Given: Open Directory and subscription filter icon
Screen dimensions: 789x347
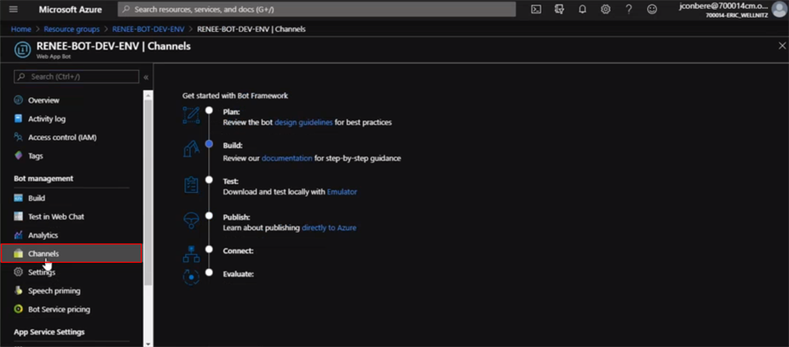Looking at the screenshot, I should tap(559, 10).
